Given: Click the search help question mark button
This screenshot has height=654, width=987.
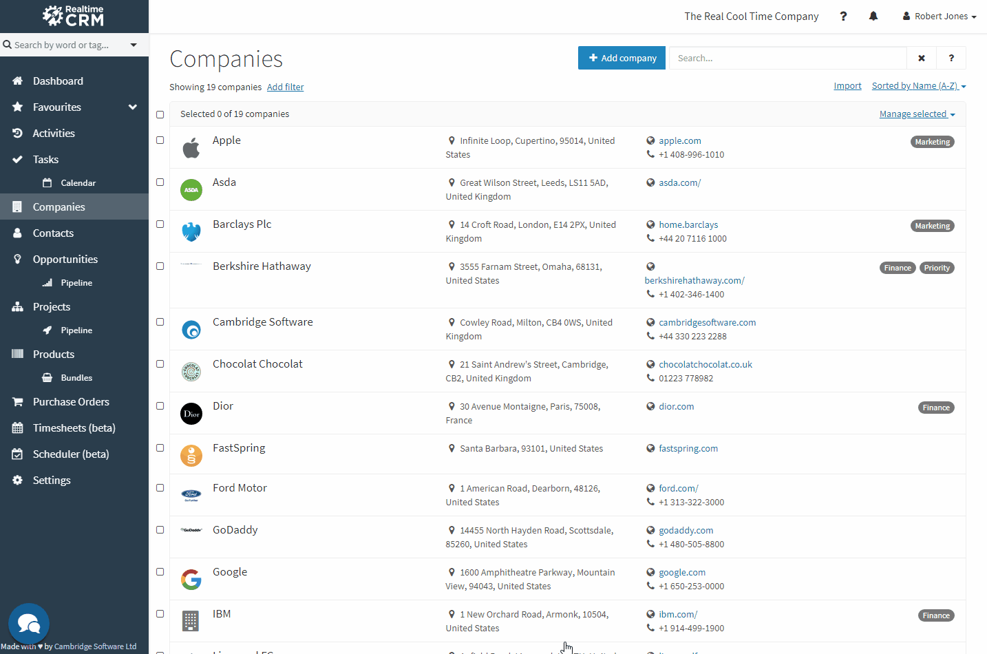Looking at the screenshot, I should (x=951, y=59).
